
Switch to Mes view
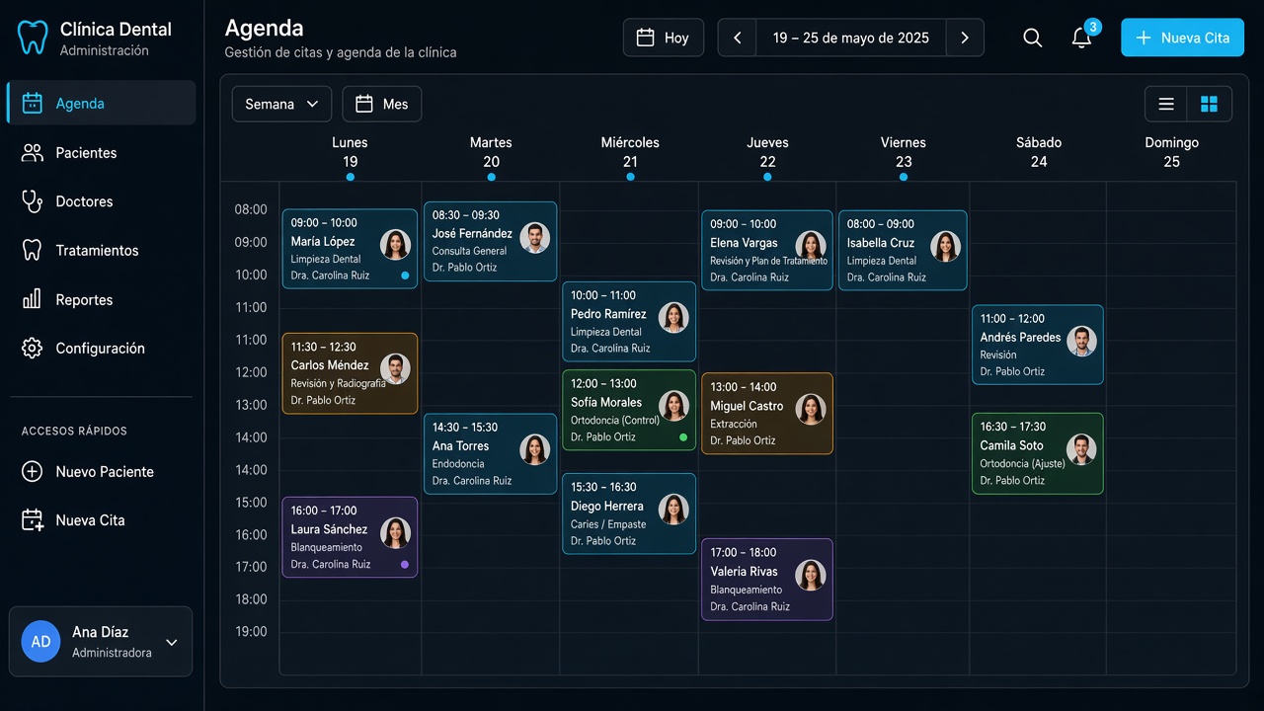click(382, 104)
